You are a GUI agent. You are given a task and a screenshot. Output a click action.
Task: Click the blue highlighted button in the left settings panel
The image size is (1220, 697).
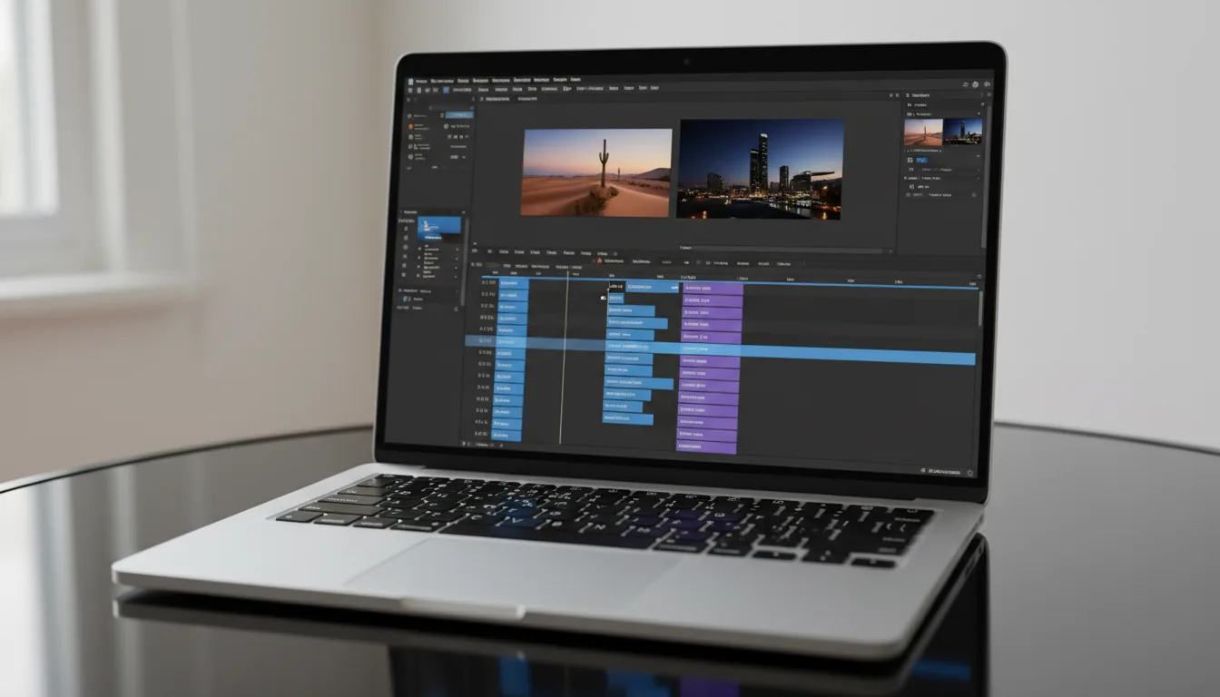pos(459,114)
